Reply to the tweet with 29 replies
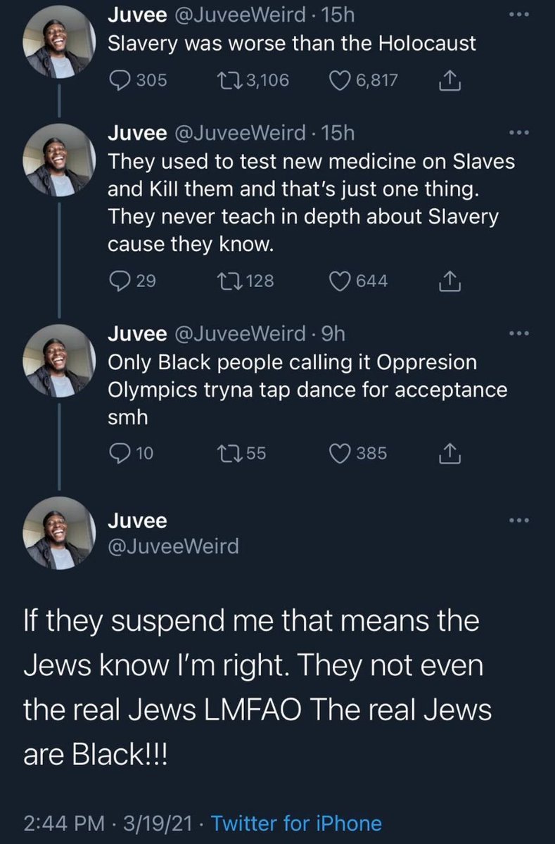The width and height of the screenshot is (555, 844). point(118,281)
